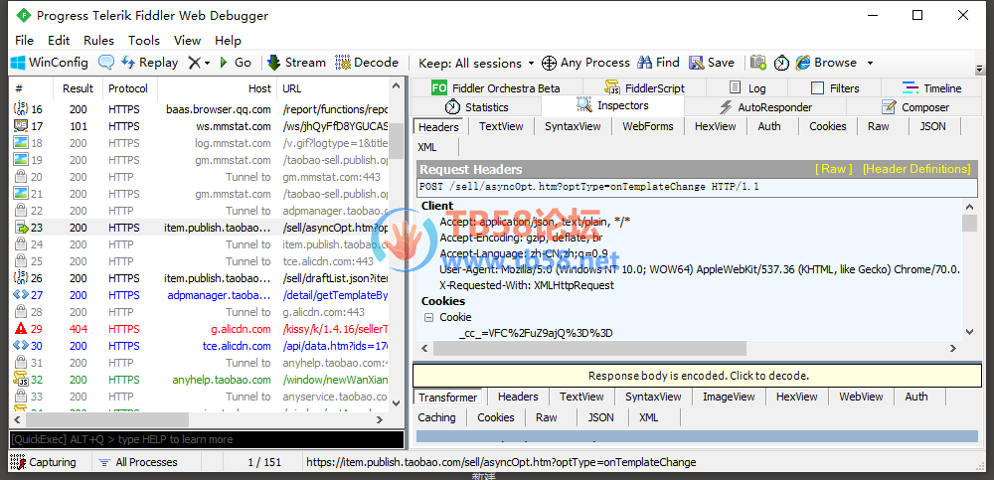Select the request WebForms tab
994x480 pixels.
648,126
